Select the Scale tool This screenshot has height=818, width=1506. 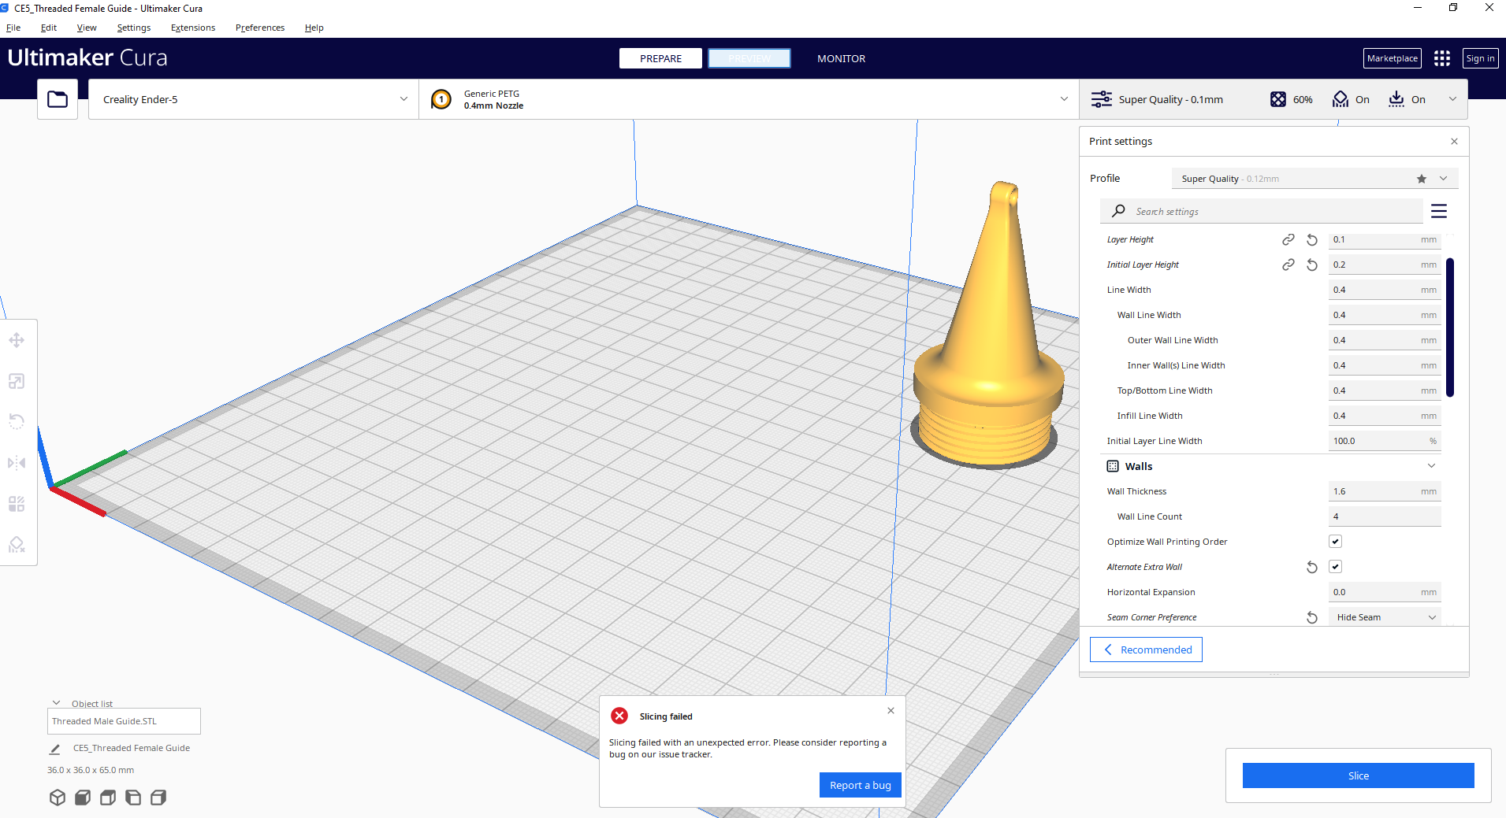point(17,381)
